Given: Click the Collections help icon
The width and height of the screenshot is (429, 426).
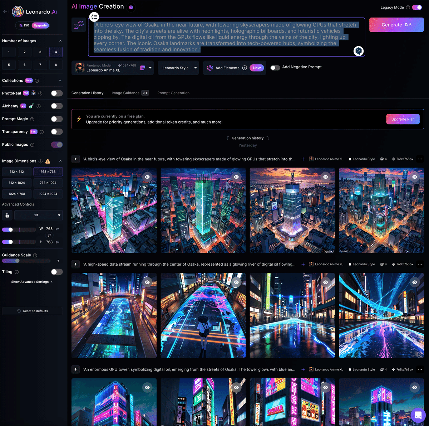Looking at the screenshot, I should click(37, 81).
